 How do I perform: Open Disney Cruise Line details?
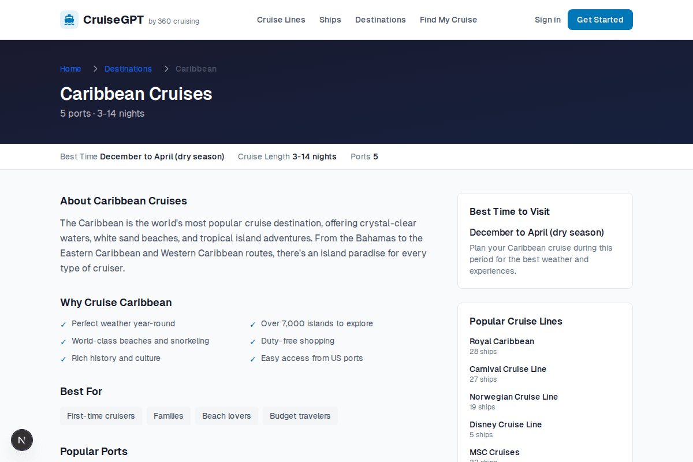click(505, 424)
